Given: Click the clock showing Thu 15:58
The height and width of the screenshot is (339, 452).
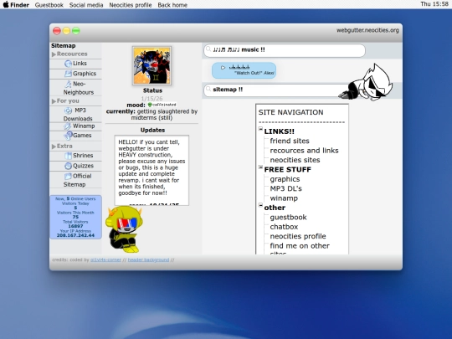Looking at the screenshot, I should click(x=434, y=4).
